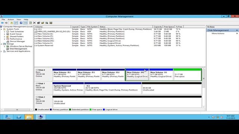Click the Back arrow toolbar icon
Screen dimensions: 239x134
tap(2, 23)
